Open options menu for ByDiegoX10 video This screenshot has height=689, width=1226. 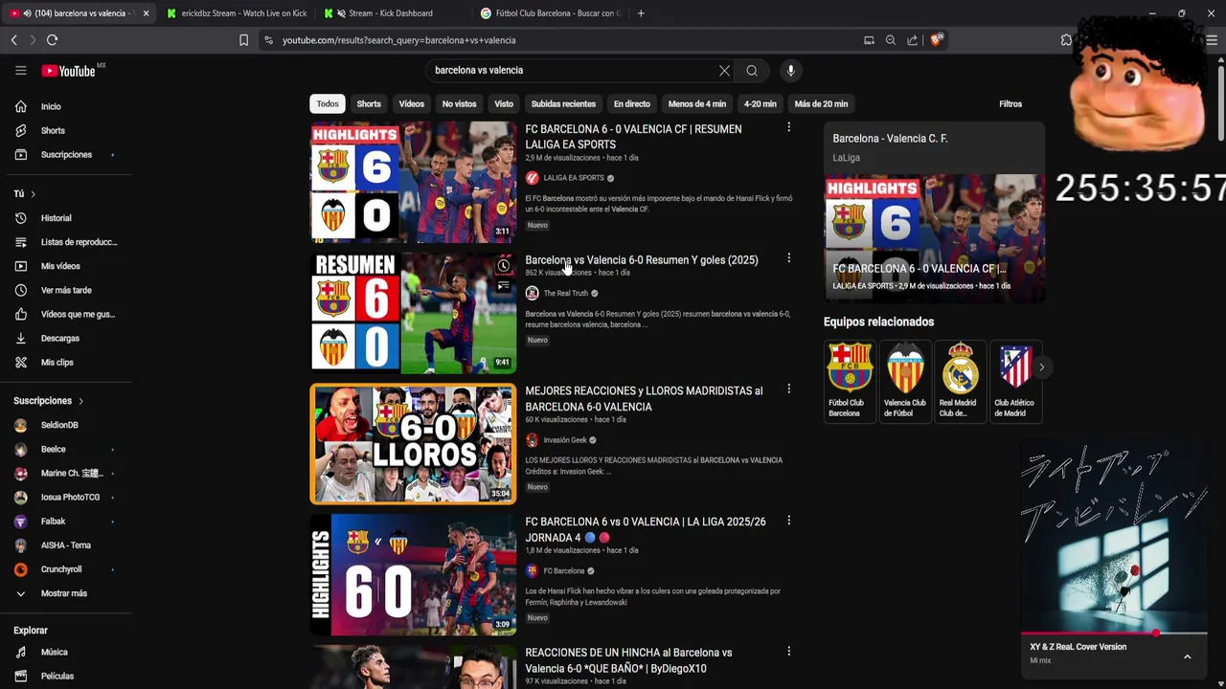pos(788,652)
